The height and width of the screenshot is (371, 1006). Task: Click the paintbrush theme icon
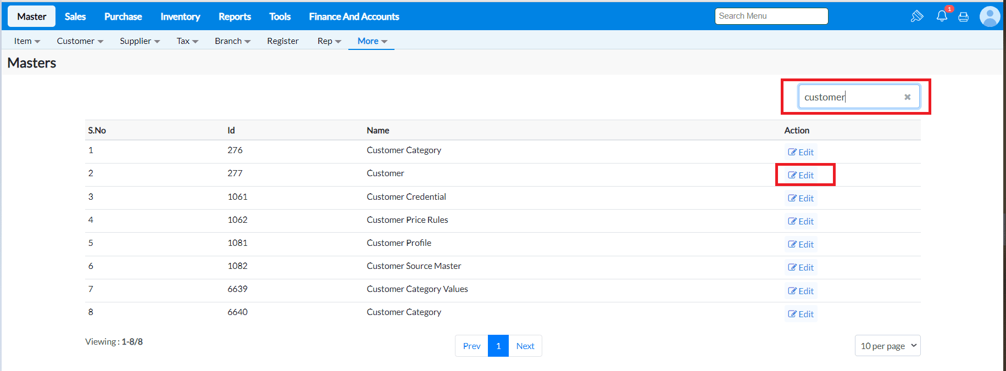click(916, 16)
